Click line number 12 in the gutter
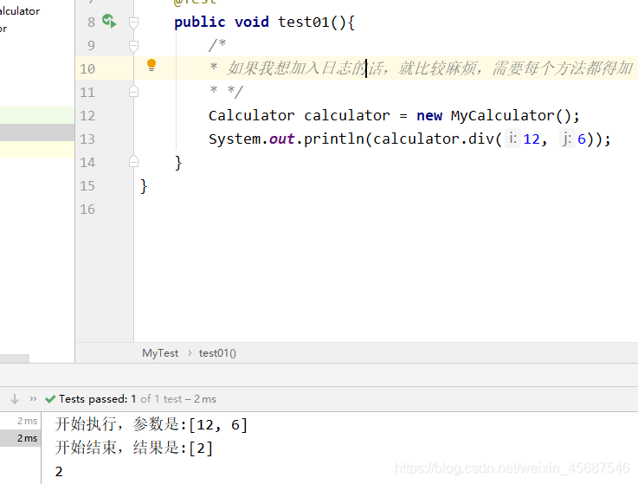Image resolution: width=638 pixels, height=484 pixels. (x=87, y=116)
